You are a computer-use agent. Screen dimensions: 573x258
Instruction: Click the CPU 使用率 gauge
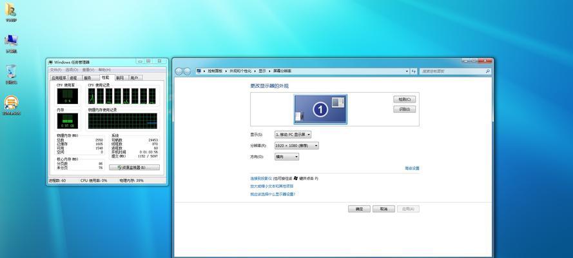[67, 96]
